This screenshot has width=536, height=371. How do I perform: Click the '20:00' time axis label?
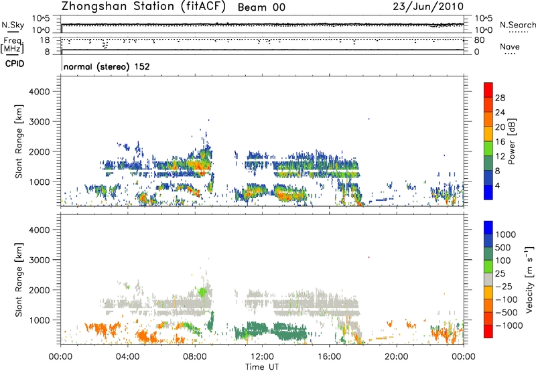[396, 357]
